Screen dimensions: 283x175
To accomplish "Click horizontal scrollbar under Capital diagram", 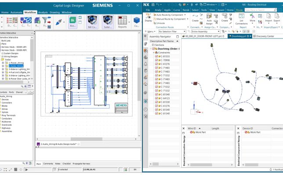I will 87,139.
